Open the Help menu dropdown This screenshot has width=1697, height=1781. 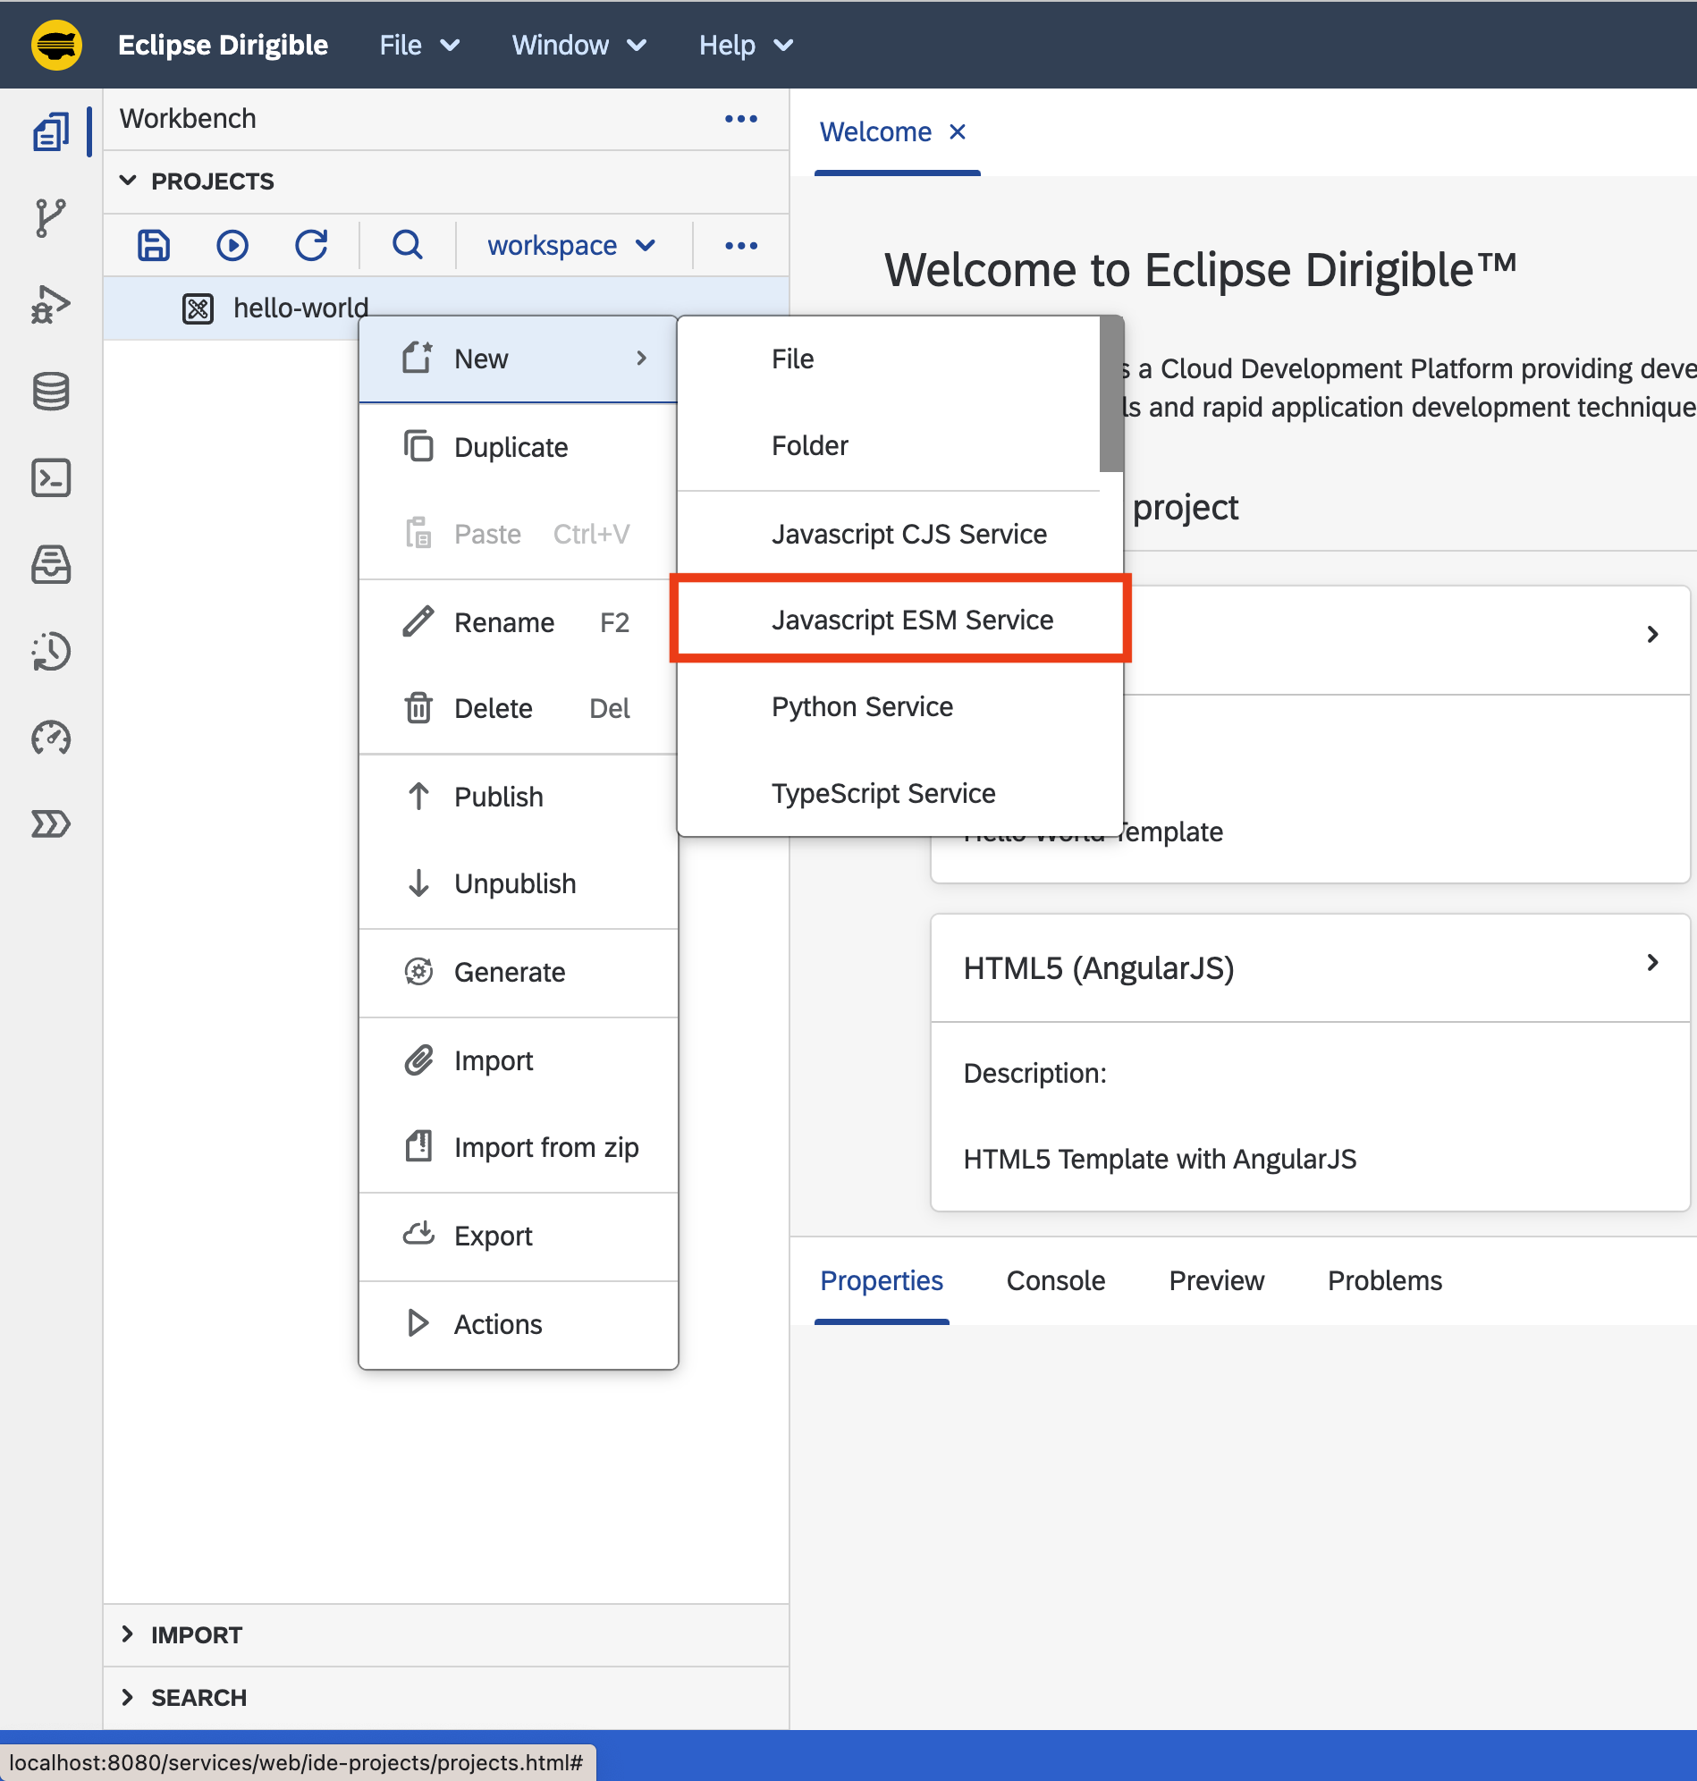(746, 46)
